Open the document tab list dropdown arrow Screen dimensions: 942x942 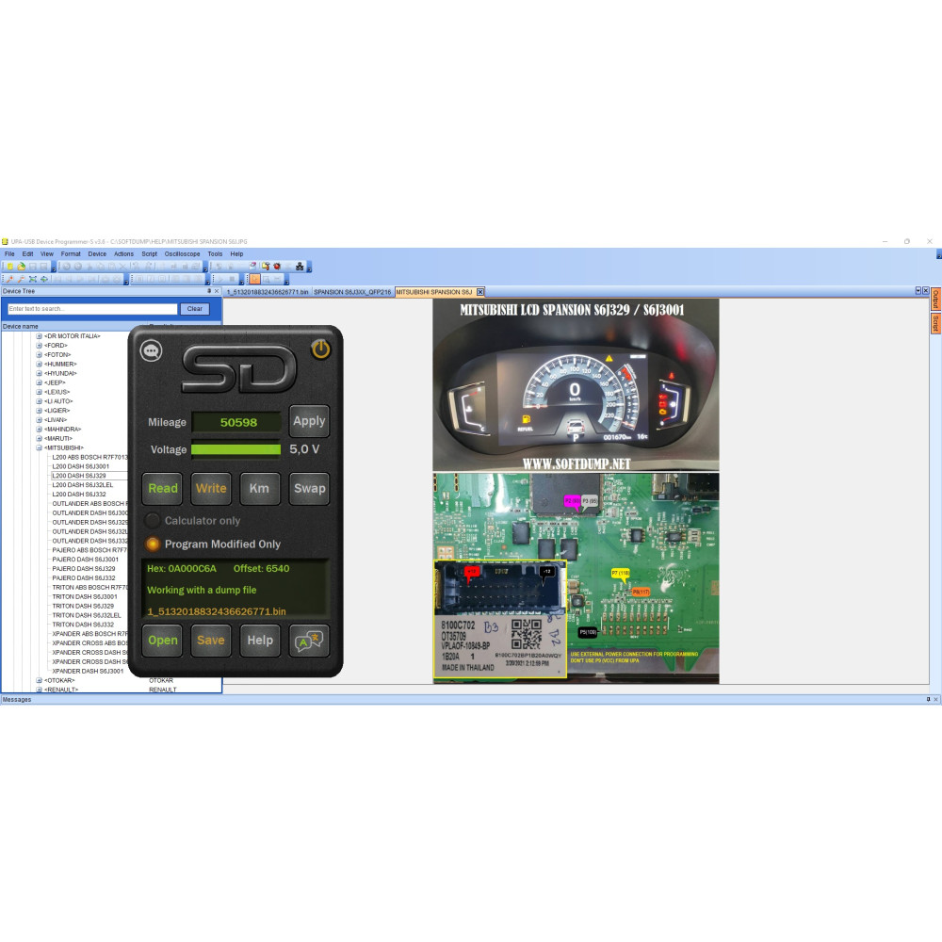click(x=918, y=291)
